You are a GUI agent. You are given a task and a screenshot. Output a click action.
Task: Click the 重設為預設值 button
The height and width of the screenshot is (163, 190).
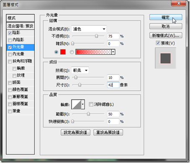tap(108, 132)
